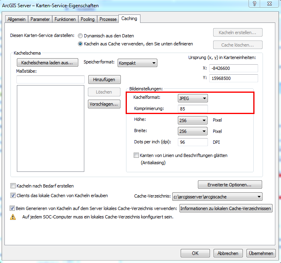Close the Karten-Service-Eigenschaften dialog
Image resolution: width=281 pixels, height=263 pixels.
tap(269, 4)
